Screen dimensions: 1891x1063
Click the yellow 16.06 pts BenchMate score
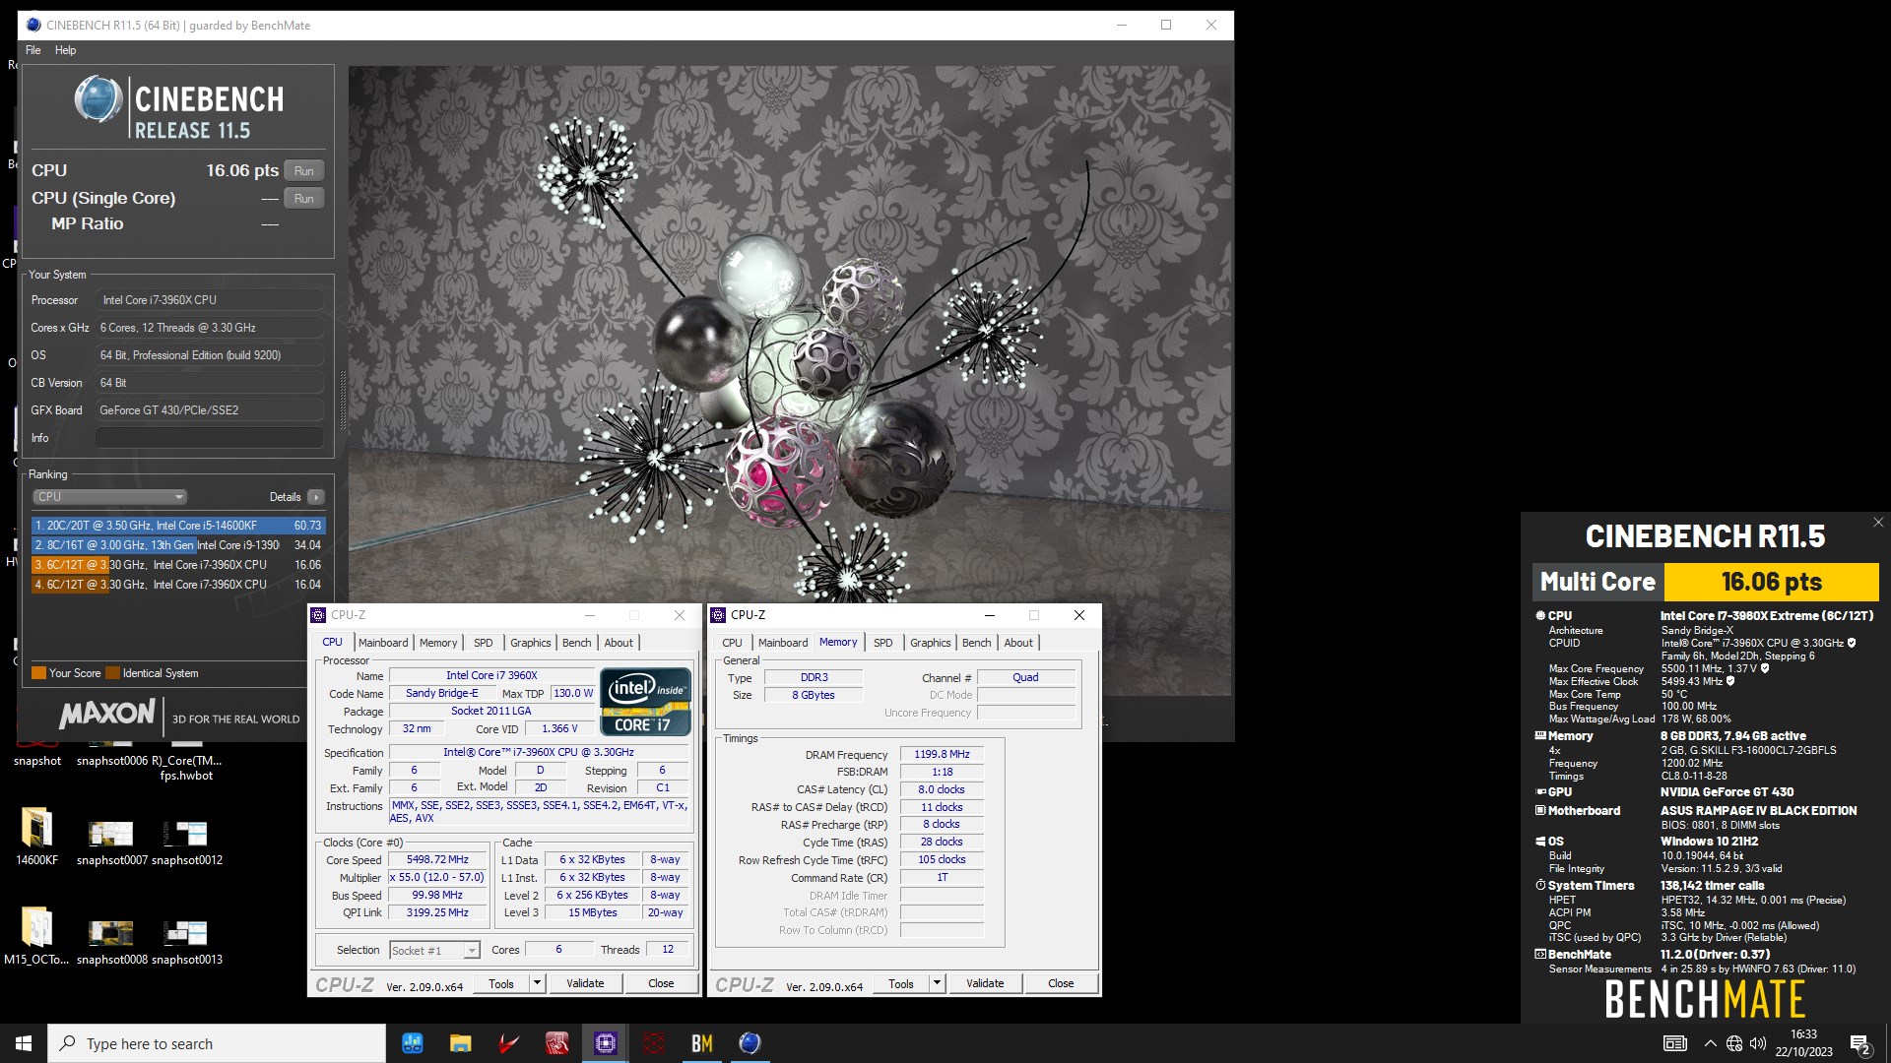1771,582
